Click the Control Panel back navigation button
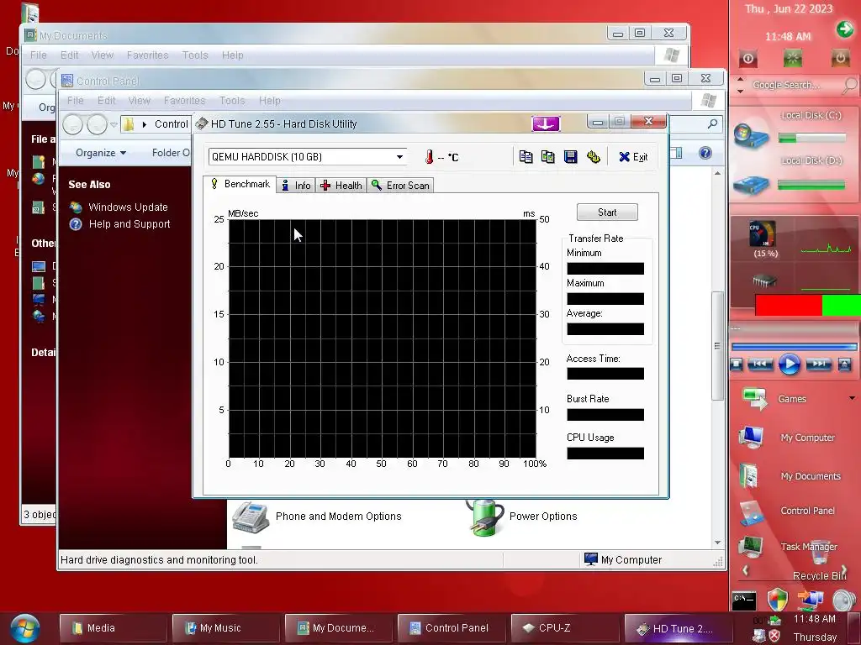Image resolution: width=861 pixels, height=645 pixels. pyautogui.click(x=72, y=124)
